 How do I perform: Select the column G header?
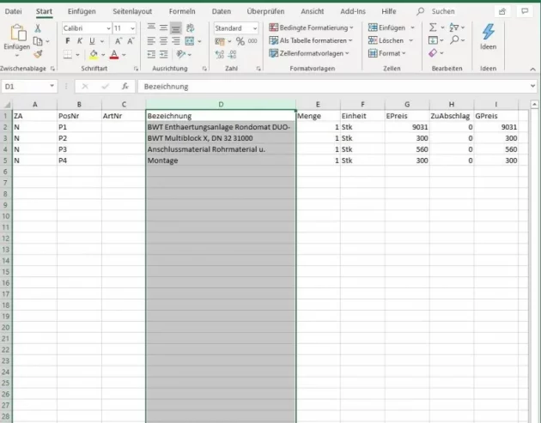[406, 104]
